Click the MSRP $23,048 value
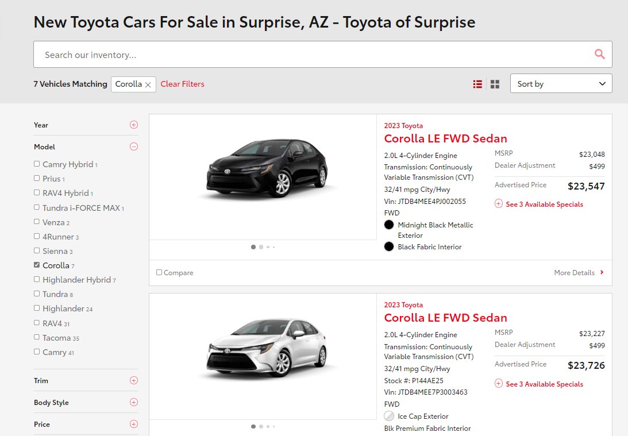Screen dimensions: 628x436 592,154
